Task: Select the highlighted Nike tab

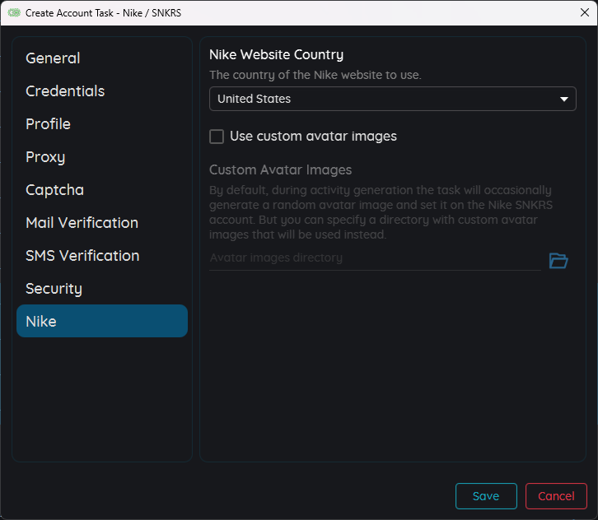Action: click(x=102, y=321)
